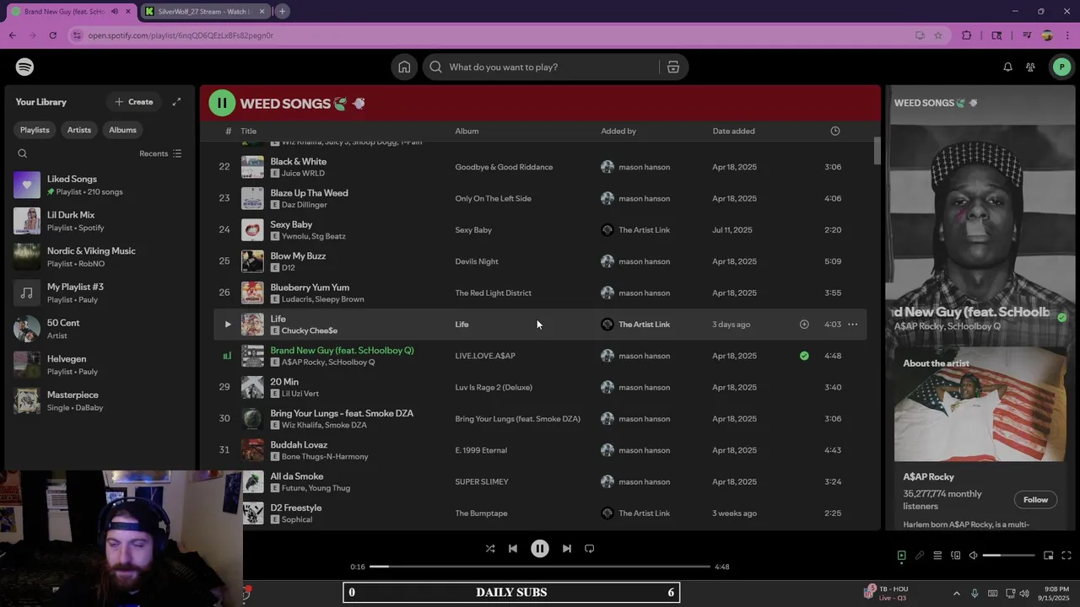1080x607 pixels.
Task: Open the 50 Cent artist entry
Action: pos(100,329)
